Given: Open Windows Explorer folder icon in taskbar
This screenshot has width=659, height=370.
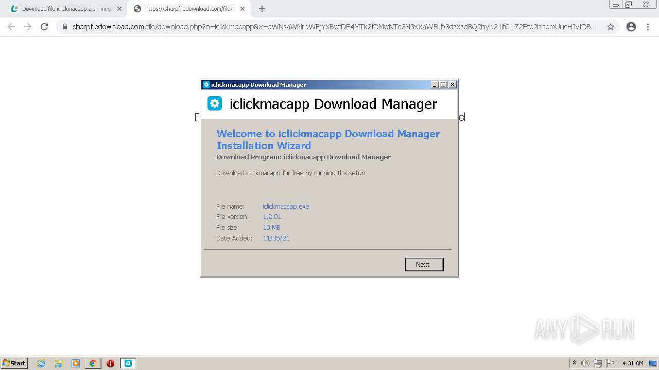Looking at the screenshot, I should [58, 363].
